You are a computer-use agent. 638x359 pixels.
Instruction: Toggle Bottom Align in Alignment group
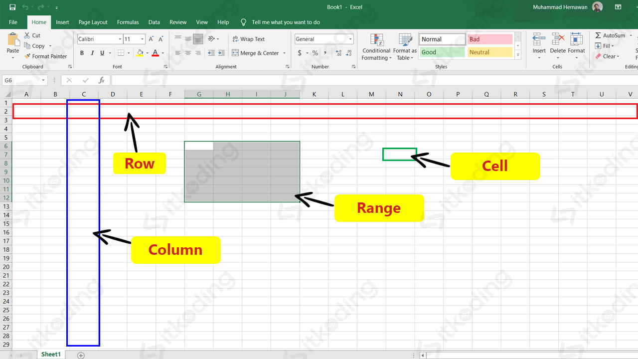tap(198, 39)
